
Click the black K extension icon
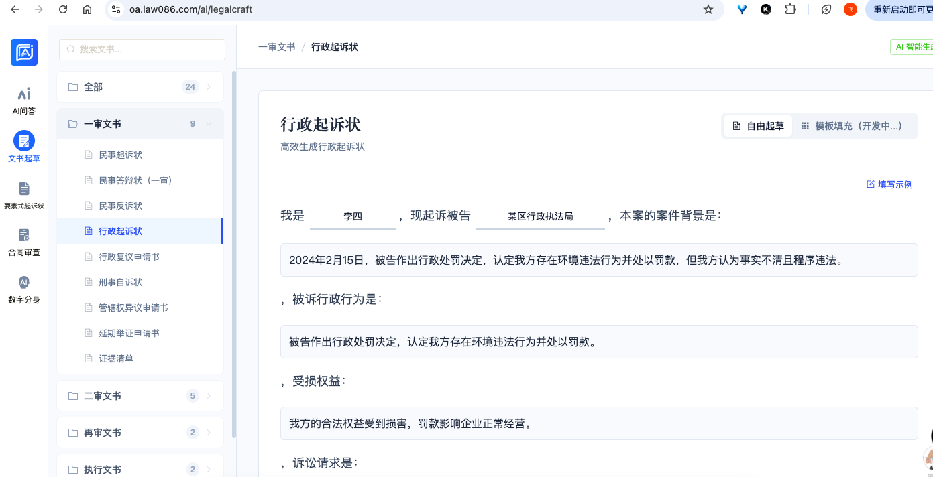tap(766, 9)
